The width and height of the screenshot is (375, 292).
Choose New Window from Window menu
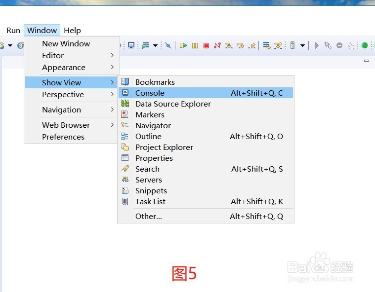pos(72,44)
